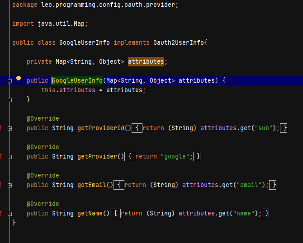Click the implements keyword
The image size is (303, 243).
(x=132, y=42)
